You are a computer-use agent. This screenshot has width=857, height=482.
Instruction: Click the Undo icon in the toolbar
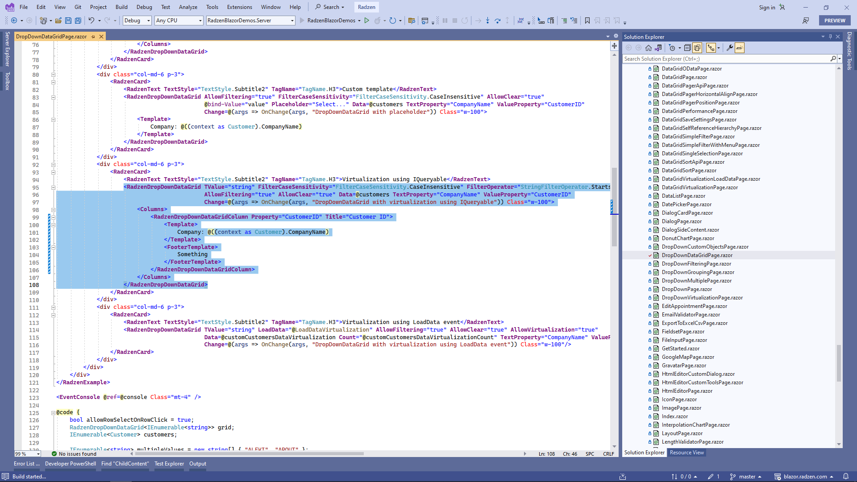(92, 21)
